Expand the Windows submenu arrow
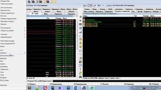The image size is (161, 90). (25, 34)
